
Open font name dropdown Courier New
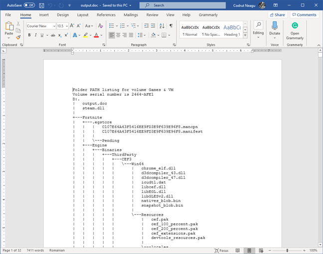point(54,26)
